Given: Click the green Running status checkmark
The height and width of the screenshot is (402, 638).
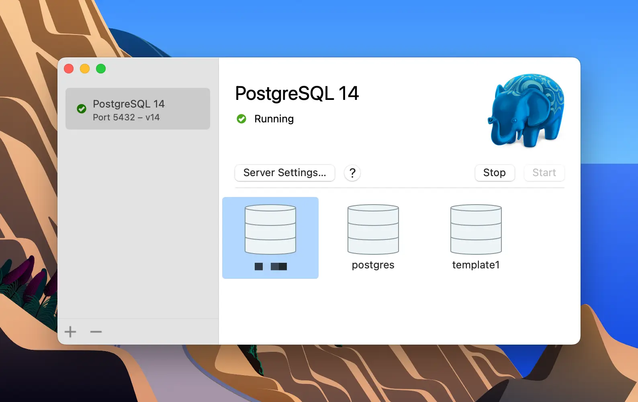Looking at the screenshot, I should point(241,119).
